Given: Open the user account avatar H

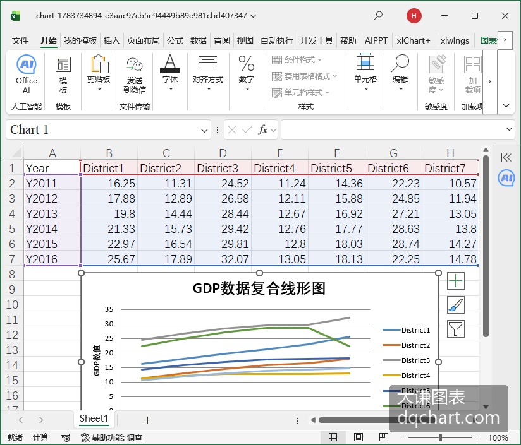Looking at the screenshot, I should coord(414,16).
